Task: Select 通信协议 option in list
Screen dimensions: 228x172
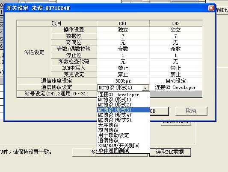Action: [x=123, y=140]
